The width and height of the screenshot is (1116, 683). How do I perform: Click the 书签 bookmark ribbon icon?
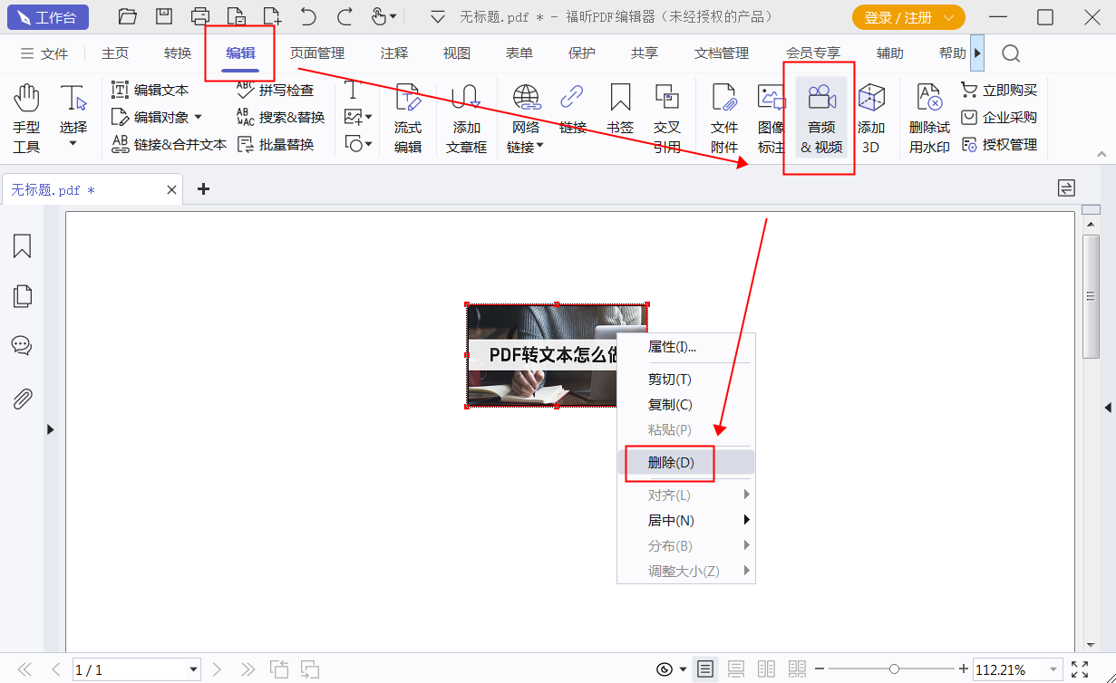click(x=620, y=118)
